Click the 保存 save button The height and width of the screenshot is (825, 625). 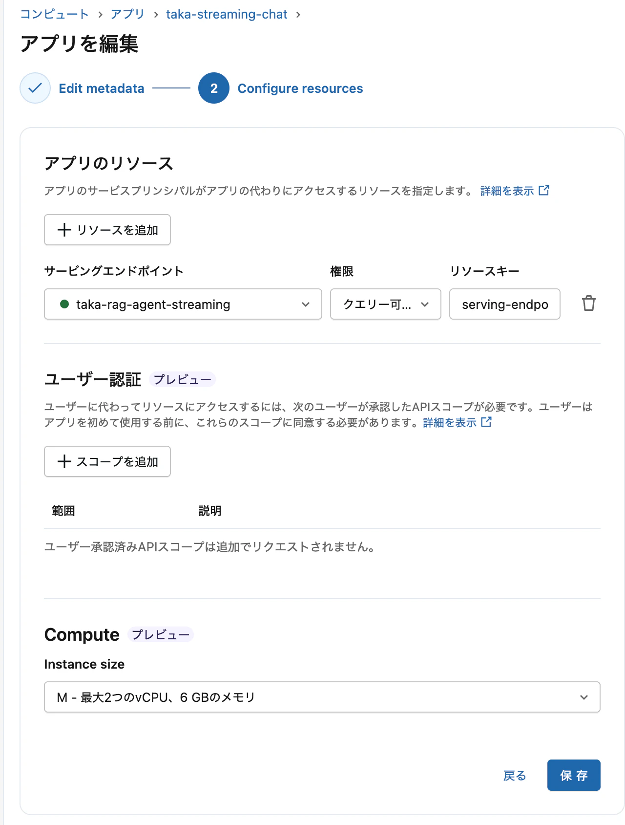pyautogui.click(x=574, y=775)
